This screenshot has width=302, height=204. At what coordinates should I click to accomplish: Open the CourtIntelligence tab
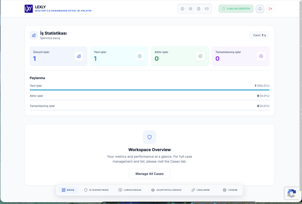(166, 190)
